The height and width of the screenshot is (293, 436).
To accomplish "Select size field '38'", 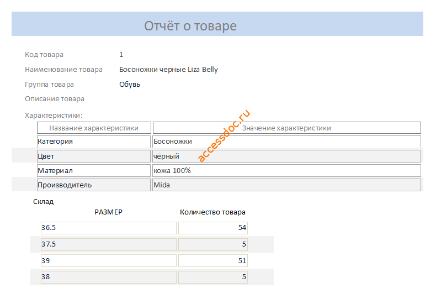I will click(108, 277).
